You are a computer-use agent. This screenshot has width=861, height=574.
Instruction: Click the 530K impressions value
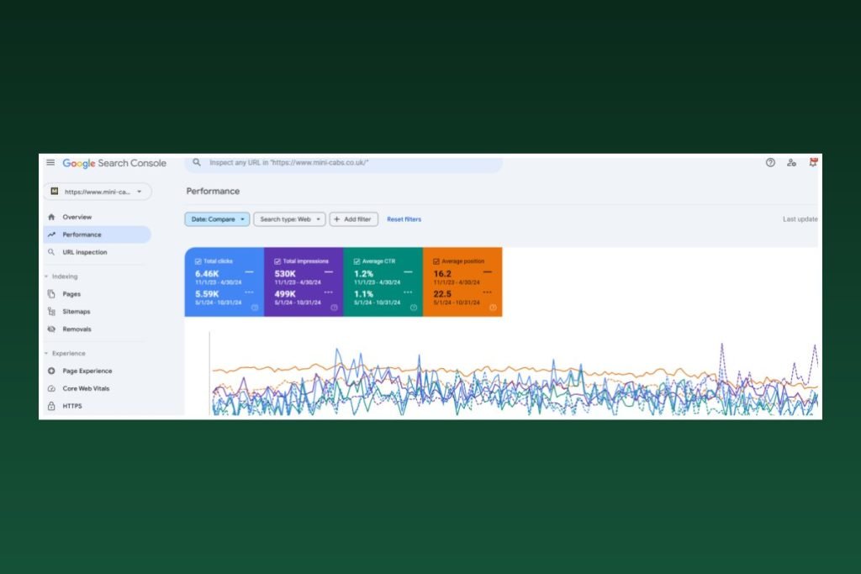pos(285,273)
